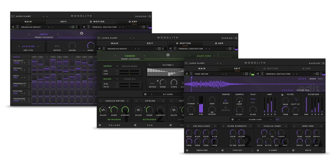The image size is (335, 161).
Task: Toggle power button left of Warm Tape
Action: (232, 119)
